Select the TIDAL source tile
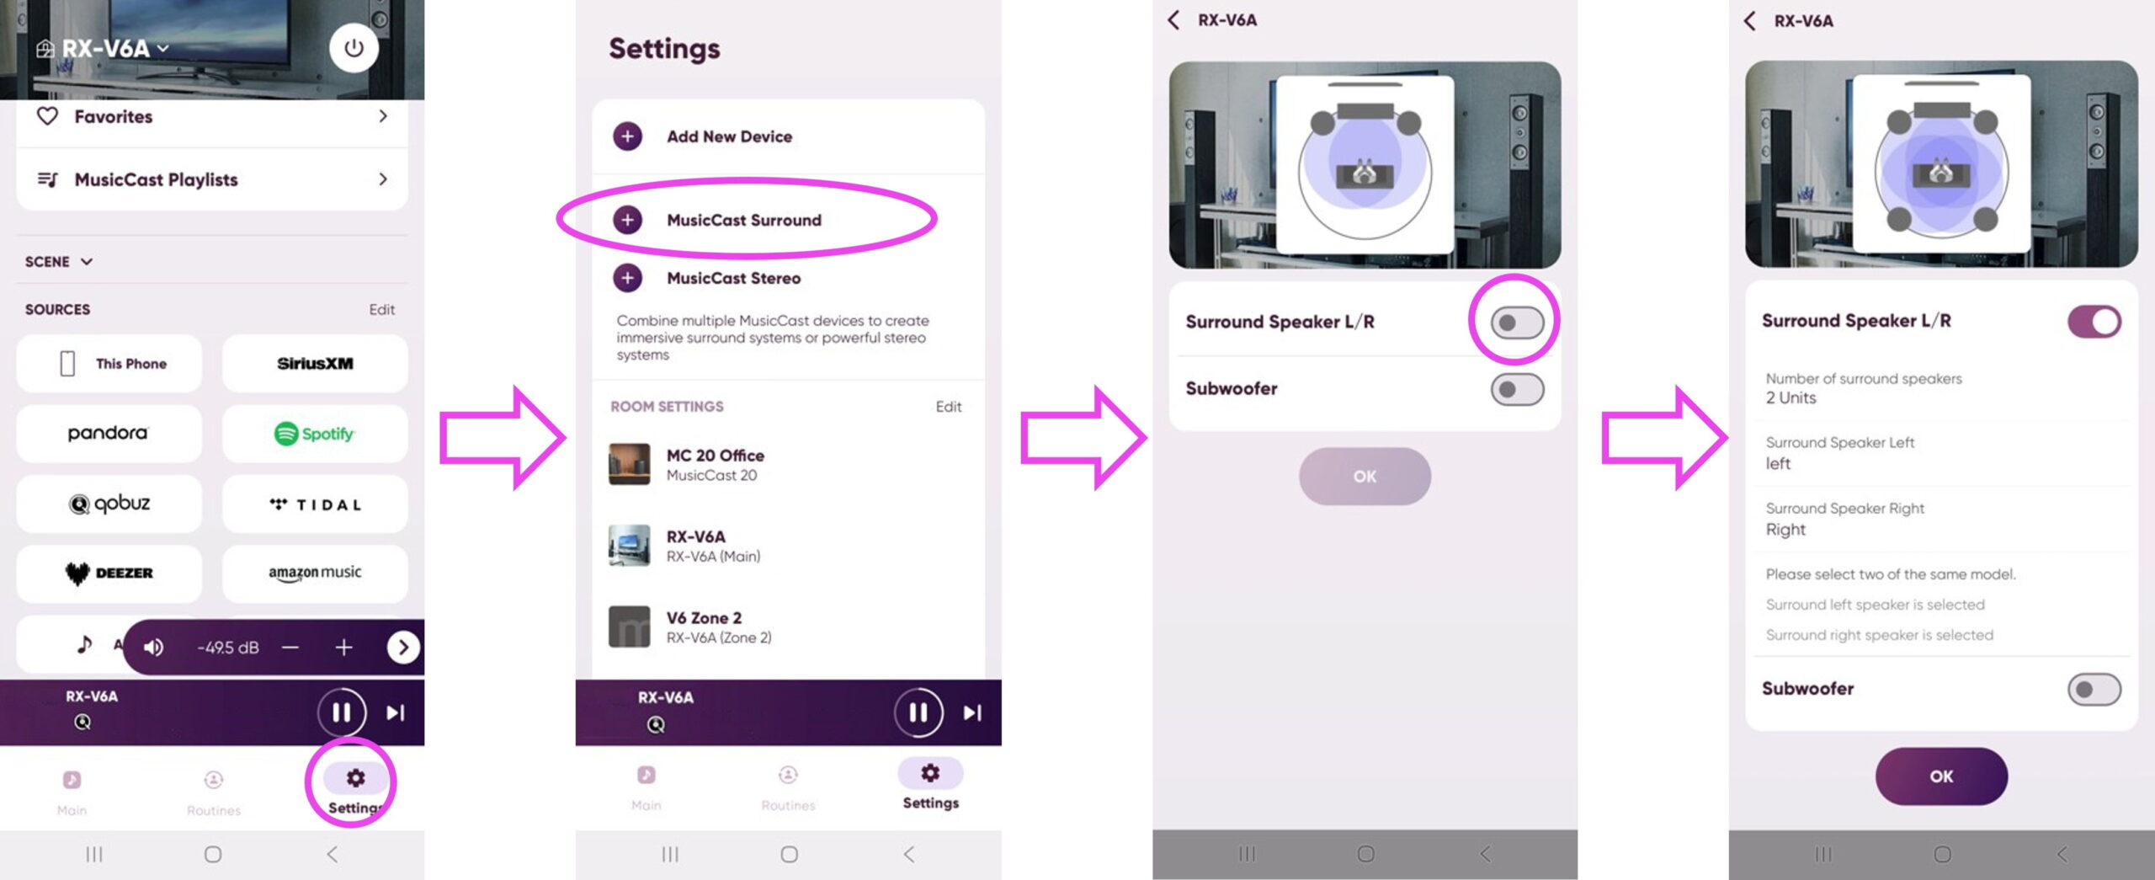 [315, 504]
